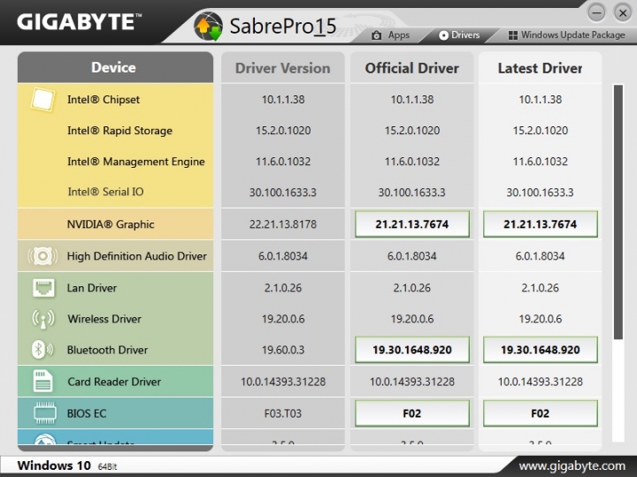Install official NVIDIA driver 21.21.13.7674
637x477 pixels.
pos(412,223)
